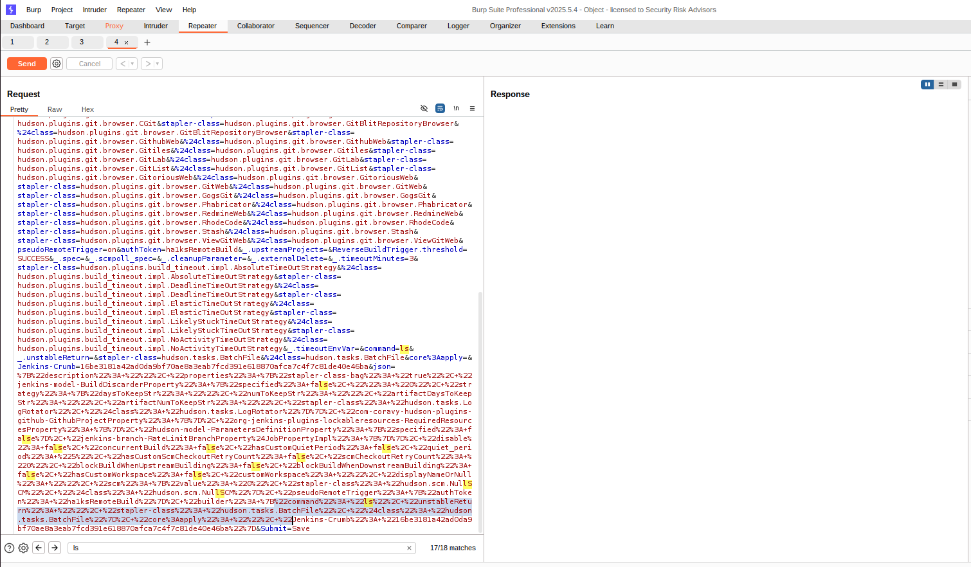Open the Project menu
This screenshot has width=971, height=567.
coord(62,10)
